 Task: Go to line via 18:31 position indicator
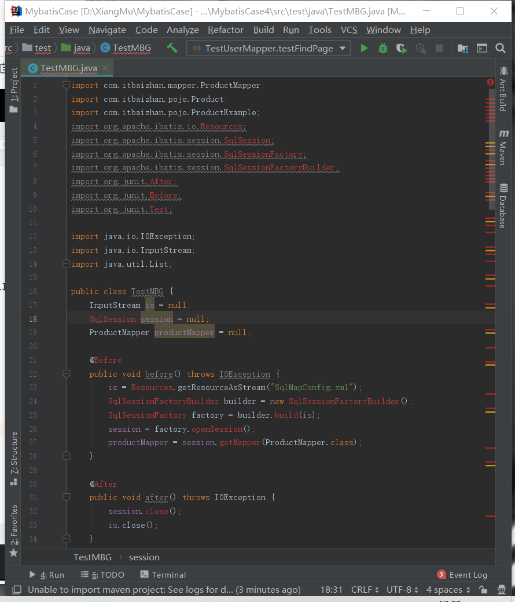pyautogui.click(x=331, y=589)
